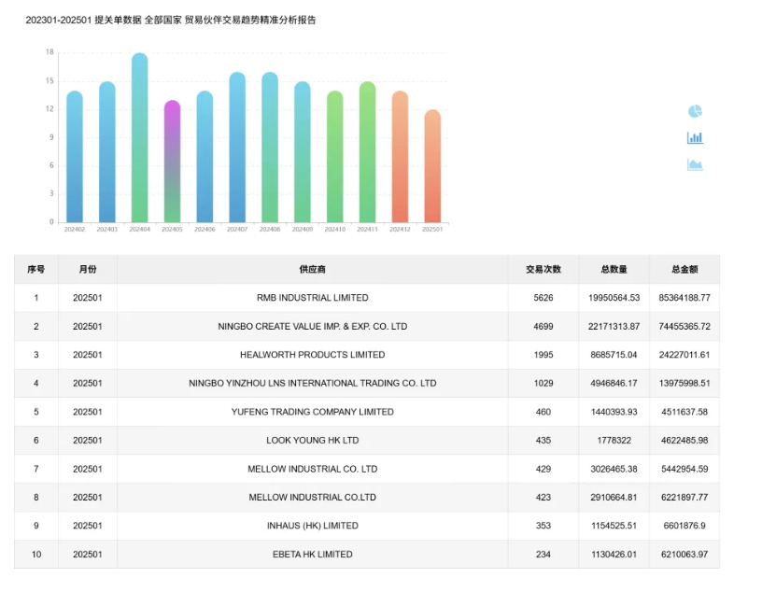
Task: Select the EBETA HK LIMITED row
Action: [312, 554]
